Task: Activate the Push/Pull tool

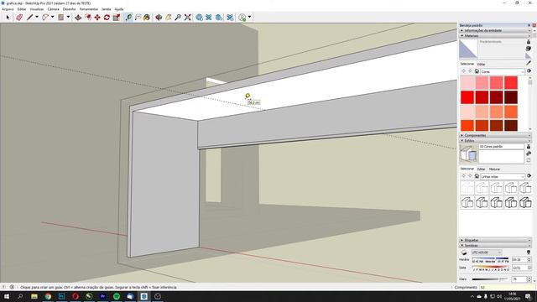Action: coord(78,17)
